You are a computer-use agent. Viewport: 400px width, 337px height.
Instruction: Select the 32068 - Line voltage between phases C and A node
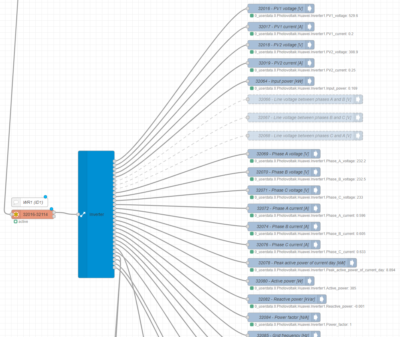coord(305,136)
